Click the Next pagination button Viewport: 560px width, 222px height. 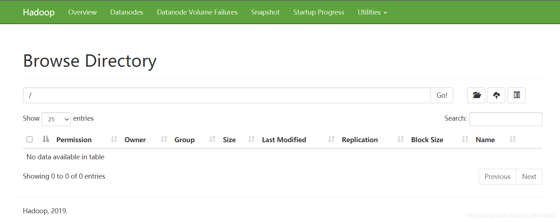click(529, 176)
